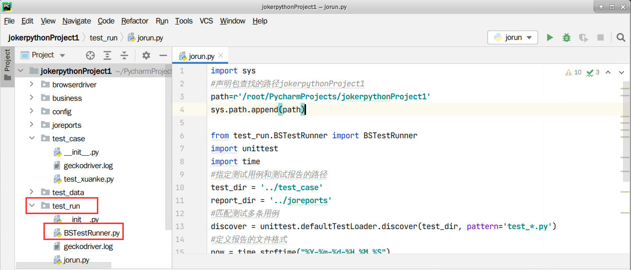Image resolution: width=631 pixels, height=270 pixels.
Task: Select jorun.py in the project tree
Action: 76,260
